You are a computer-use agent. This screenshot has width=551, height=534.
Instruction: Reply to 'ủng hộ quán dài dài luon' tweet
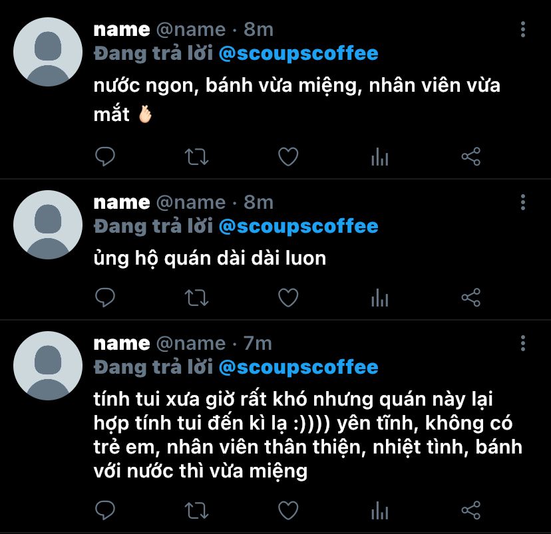click(105, 298)
